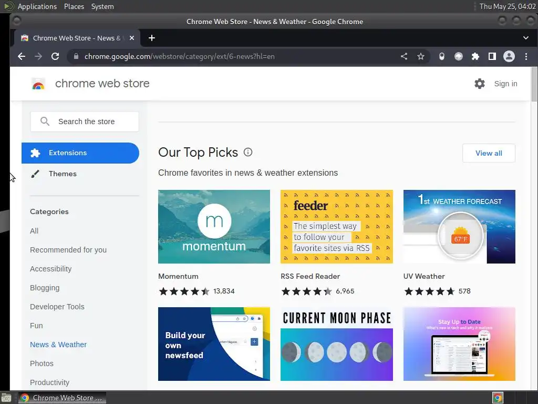Screen dimensions: 538x404
Task: Open the Productivity category
Action: click(49, 382)
